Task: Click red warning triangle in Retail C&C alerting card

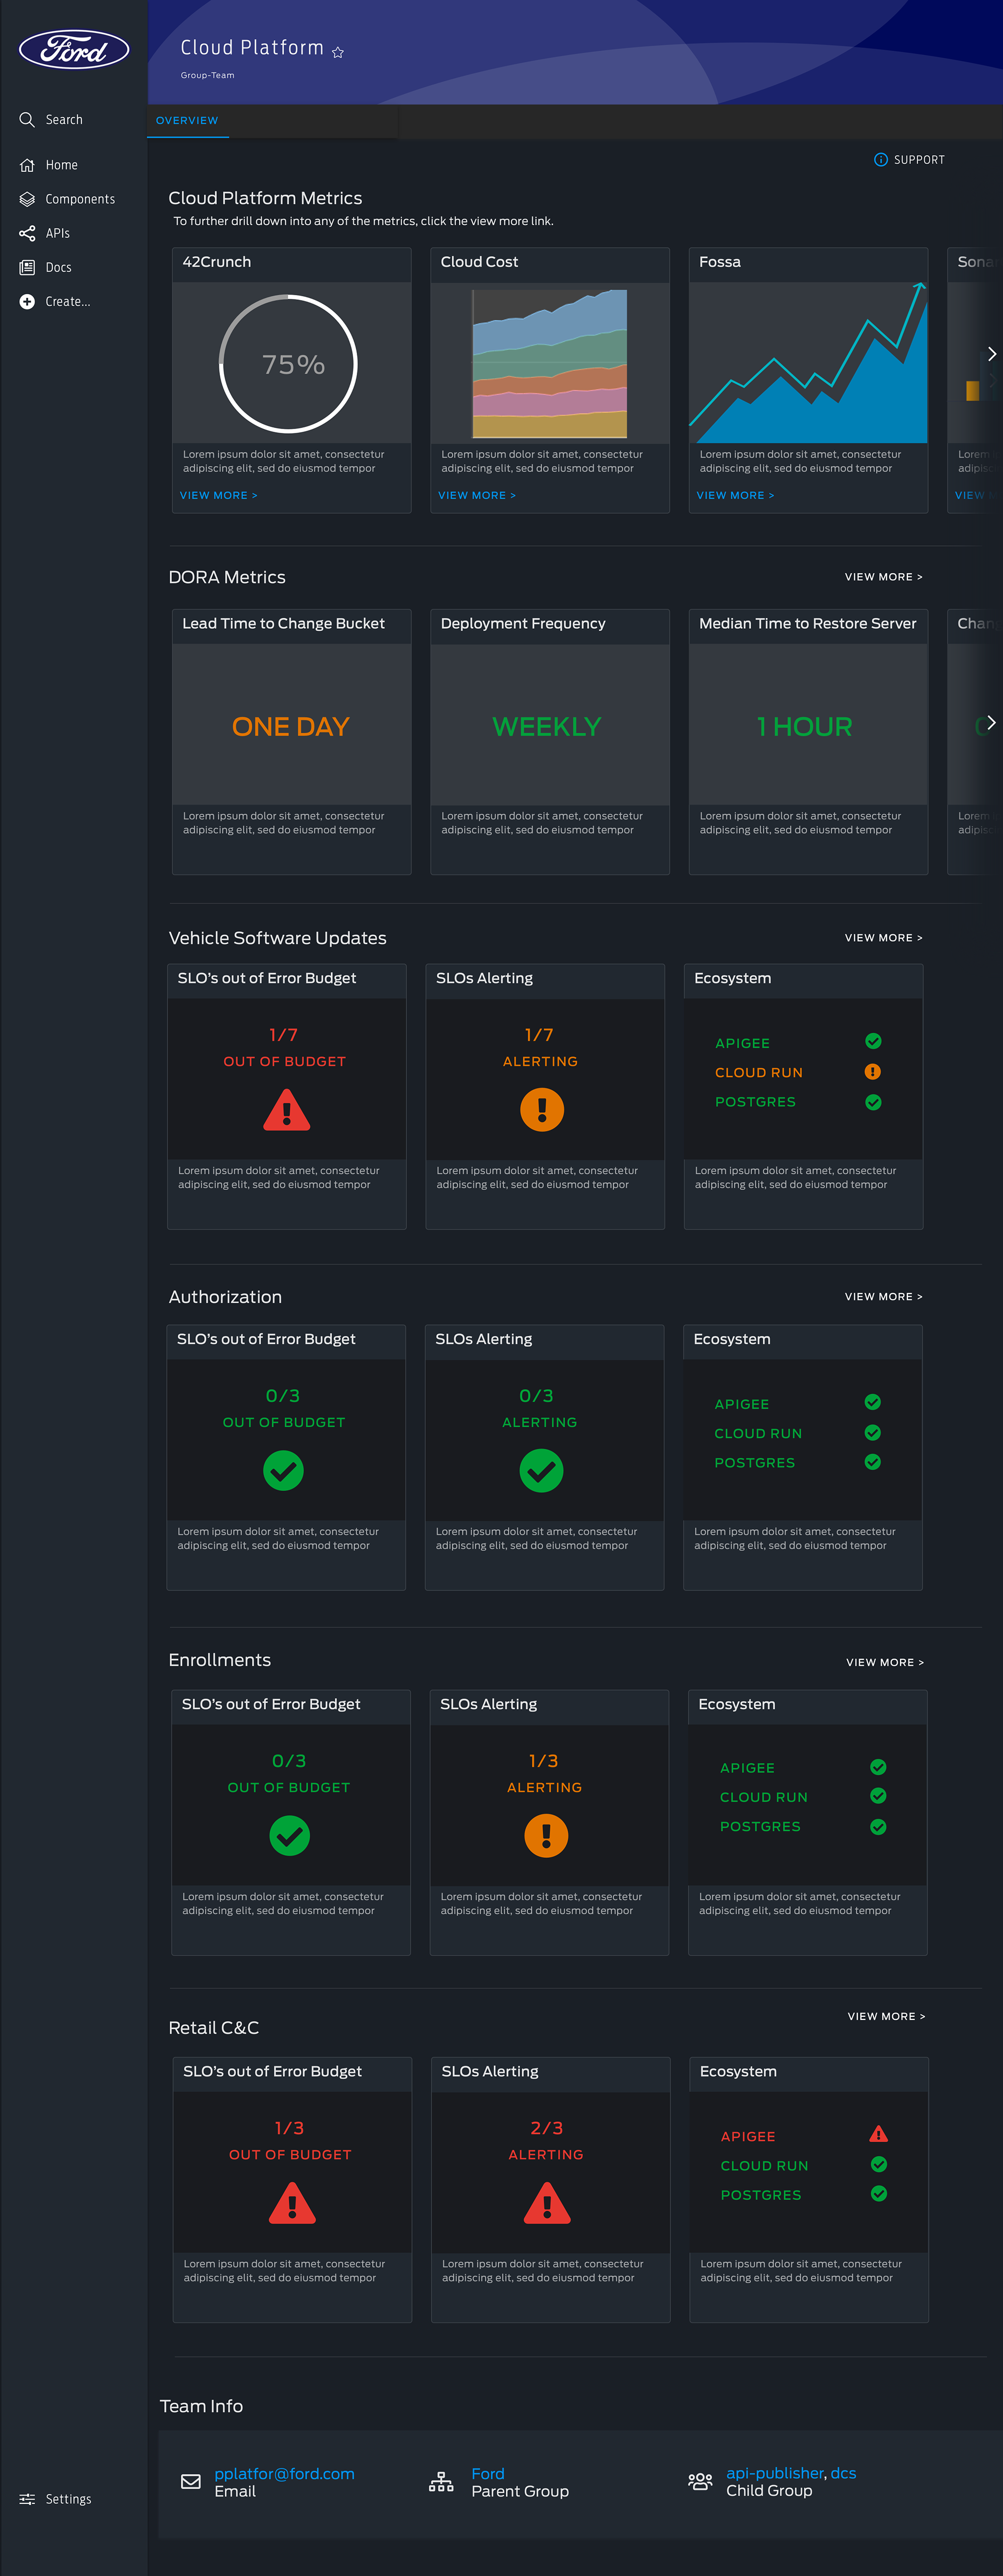Action: tap(547, 2203)
